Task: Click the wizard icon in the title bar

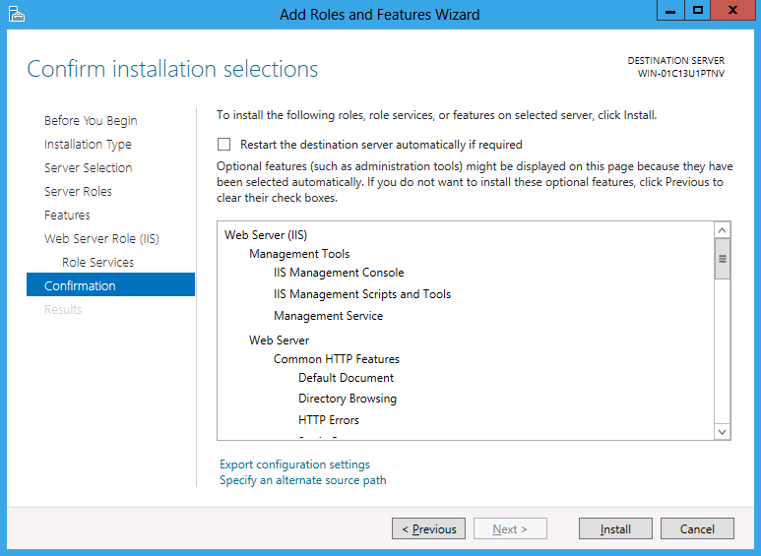Action: [x=17, y=14]
